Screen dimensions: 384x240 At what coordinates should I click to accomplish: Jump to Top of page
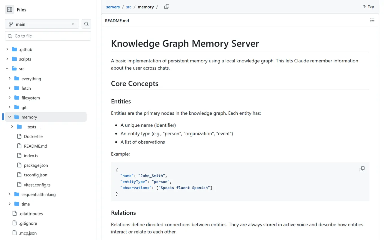pyautogui.click(x=368, y=7)
